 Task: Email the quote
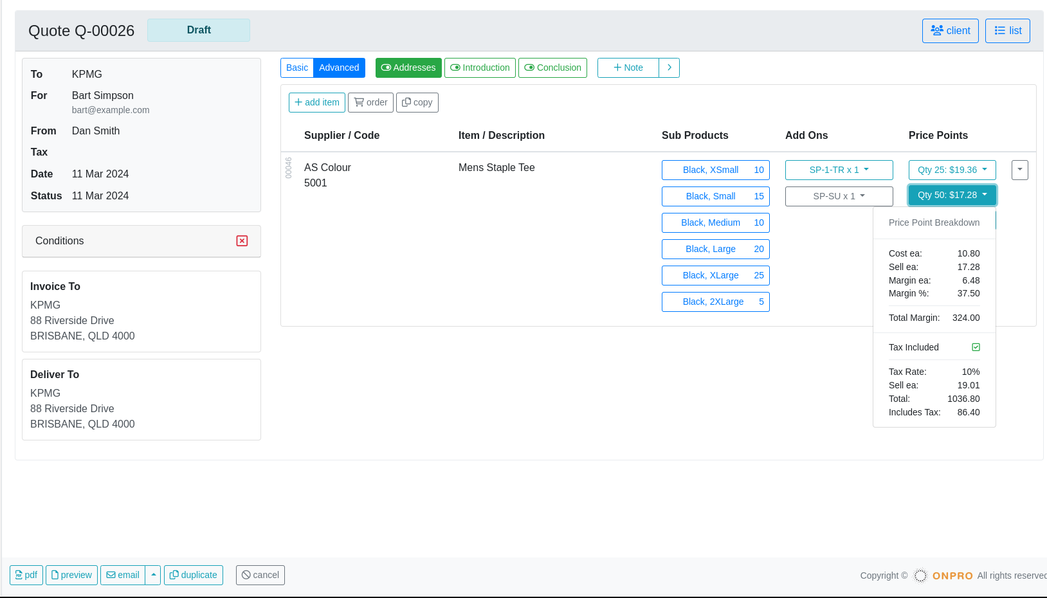pos(123,575)
